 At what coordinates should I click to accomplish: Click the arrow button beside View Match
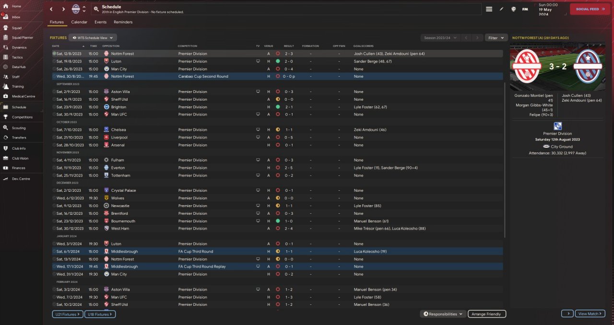click(x=567, y=313)
